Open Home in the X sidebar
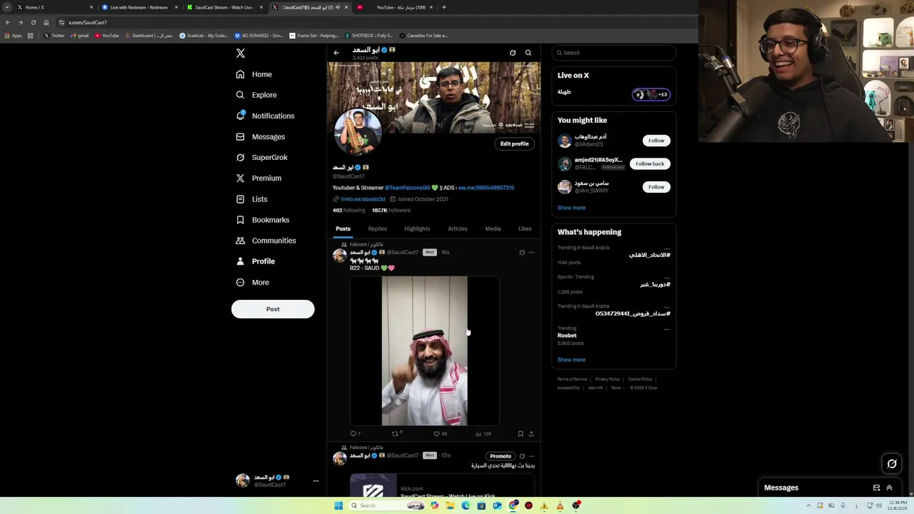 [x=254, y=74]
